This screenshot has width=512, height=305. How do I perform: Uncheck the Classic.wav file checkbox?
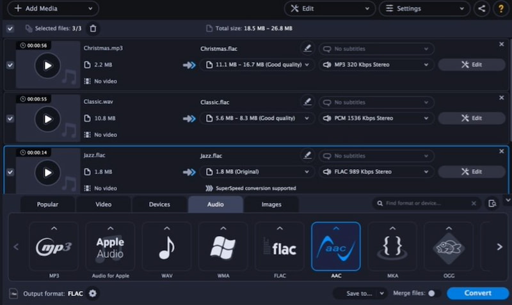[x=10, y=119]
